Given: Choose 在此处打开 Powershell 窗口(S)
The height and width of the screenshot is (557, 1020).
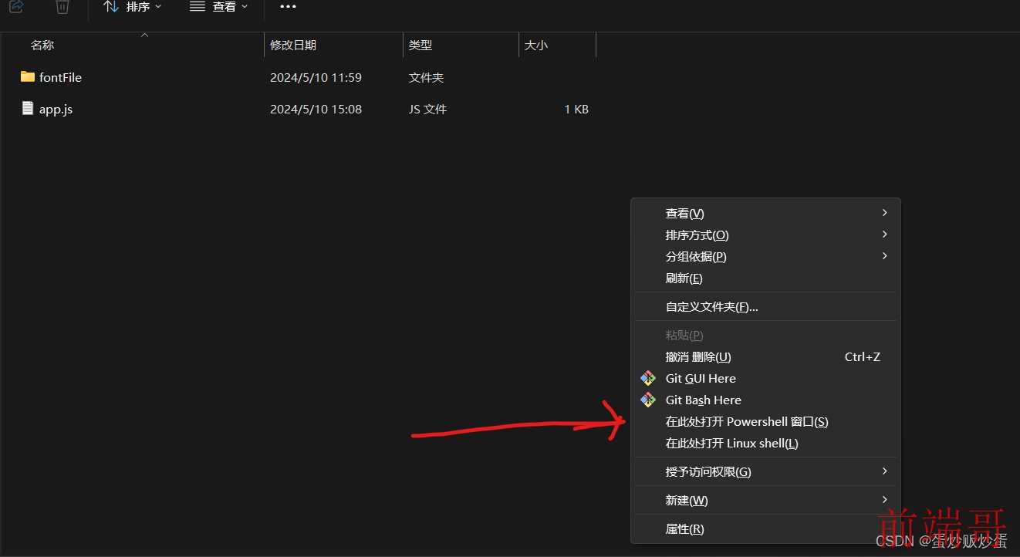Looking at the screenshot, I should pyautogui.click(x=765, y=421).
